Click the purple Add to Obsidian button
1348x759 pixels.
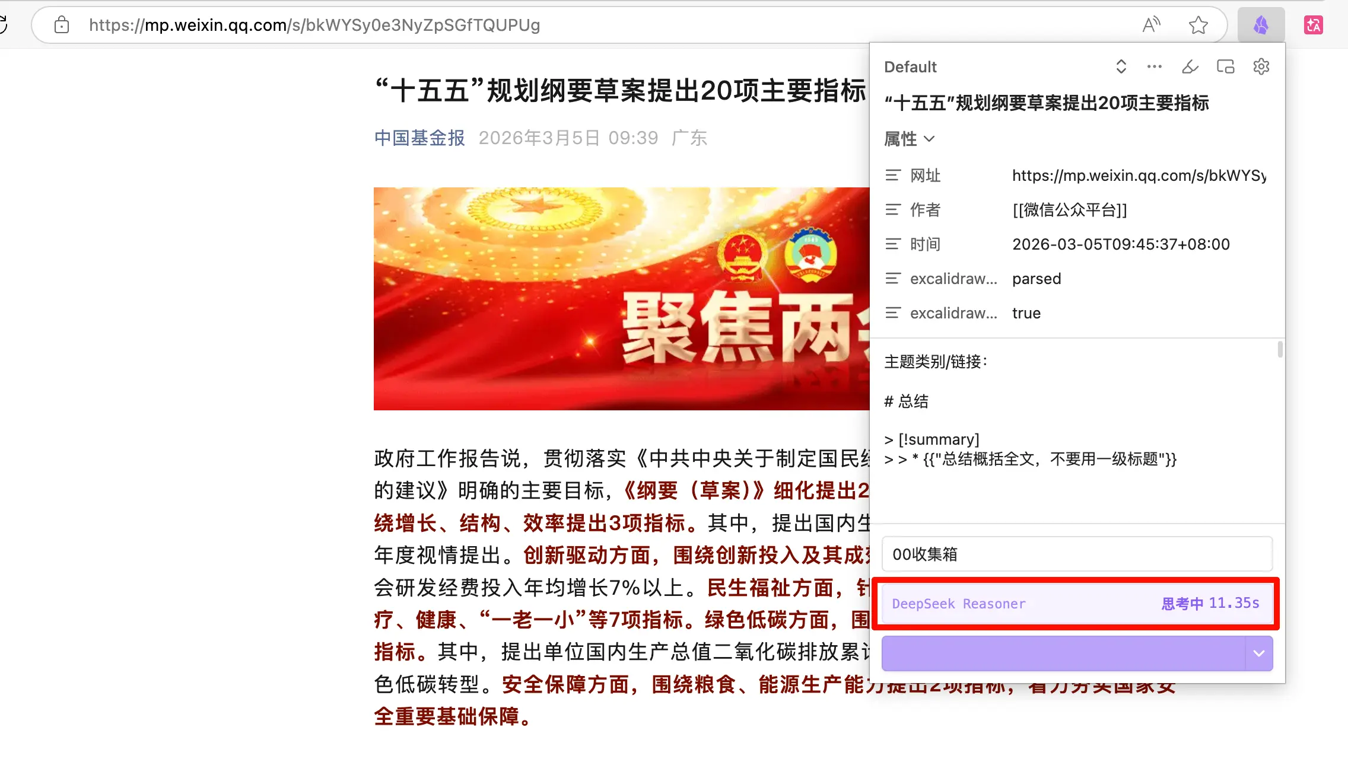pyautogui.click(x=1063, y=653)
